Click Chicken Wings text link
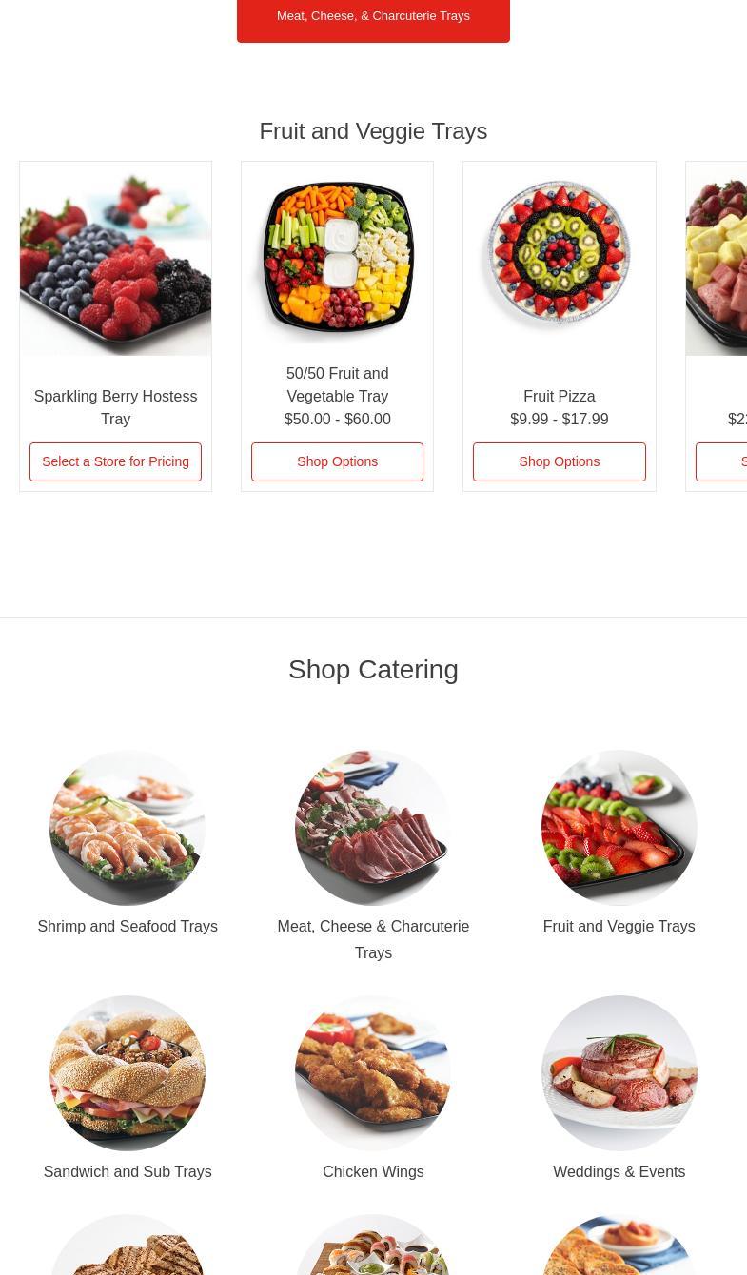 373,1171
